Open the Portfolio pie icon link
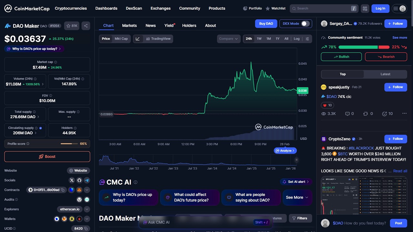Viewport: 413px width, 232px height. click(x=252, y=8)
